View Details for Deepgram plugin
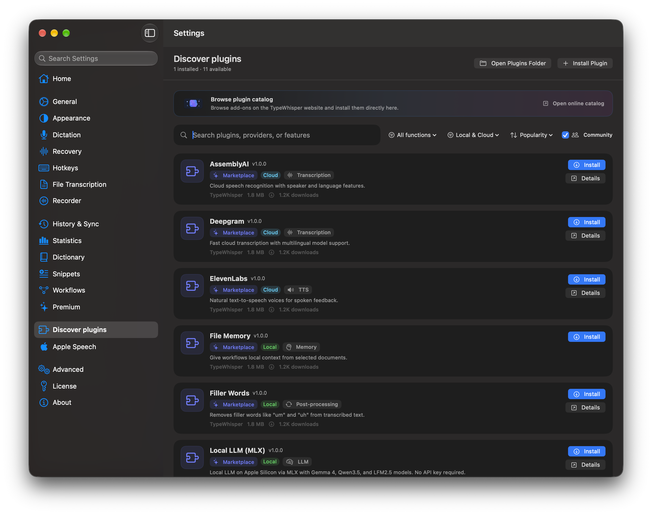Viewport: 652px width, 515px height. click(x=585, y=236)
